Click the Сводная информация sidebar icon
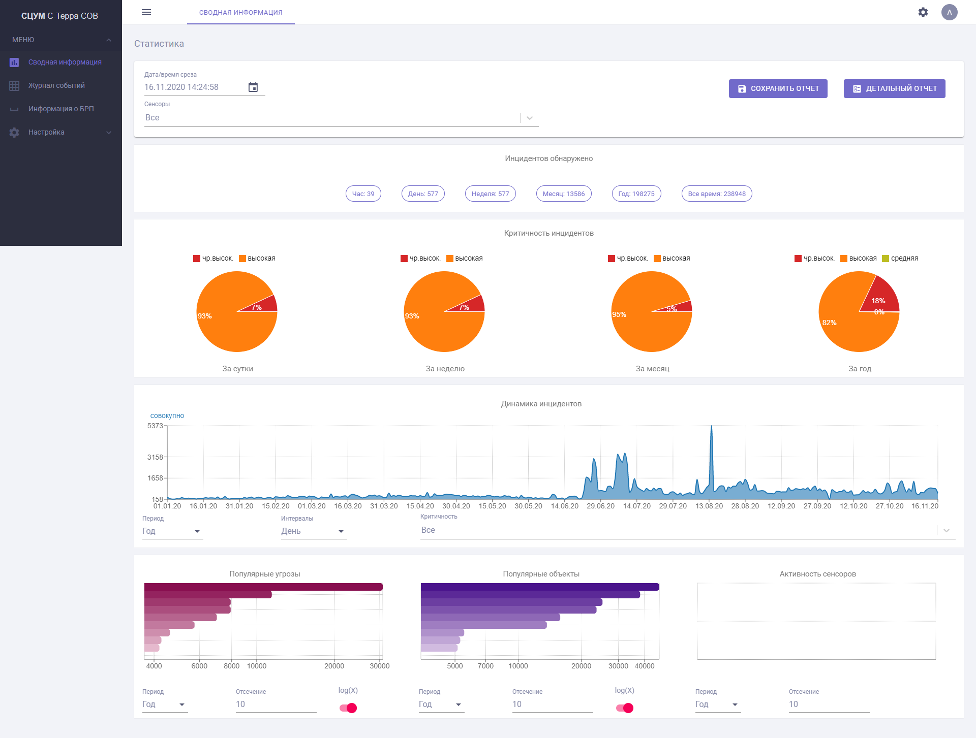Viewport: 976px width, 738px height. pos(14,62)
